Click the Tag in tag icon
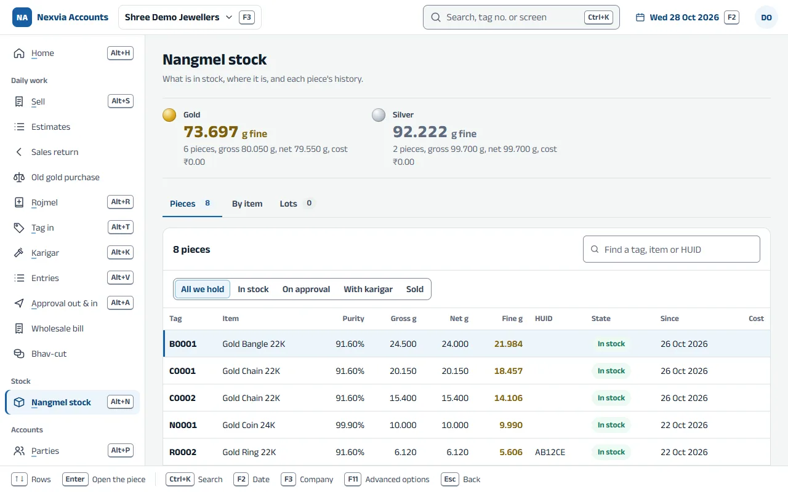The width and height of the screenshot is (788, 492). pos(19,228)
